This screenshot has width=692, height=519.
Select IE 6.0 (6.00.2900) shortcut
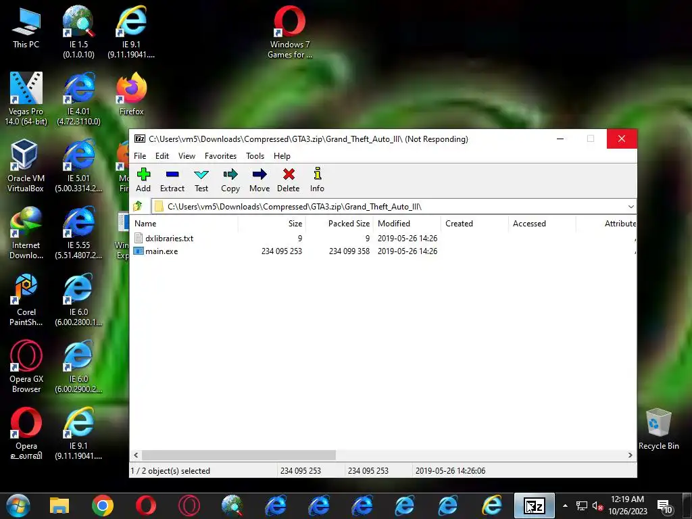point(78,367)
